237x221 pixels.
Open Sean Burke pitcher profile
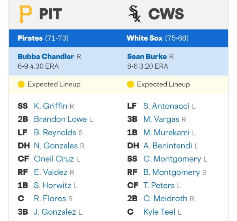tap(147, 56)
